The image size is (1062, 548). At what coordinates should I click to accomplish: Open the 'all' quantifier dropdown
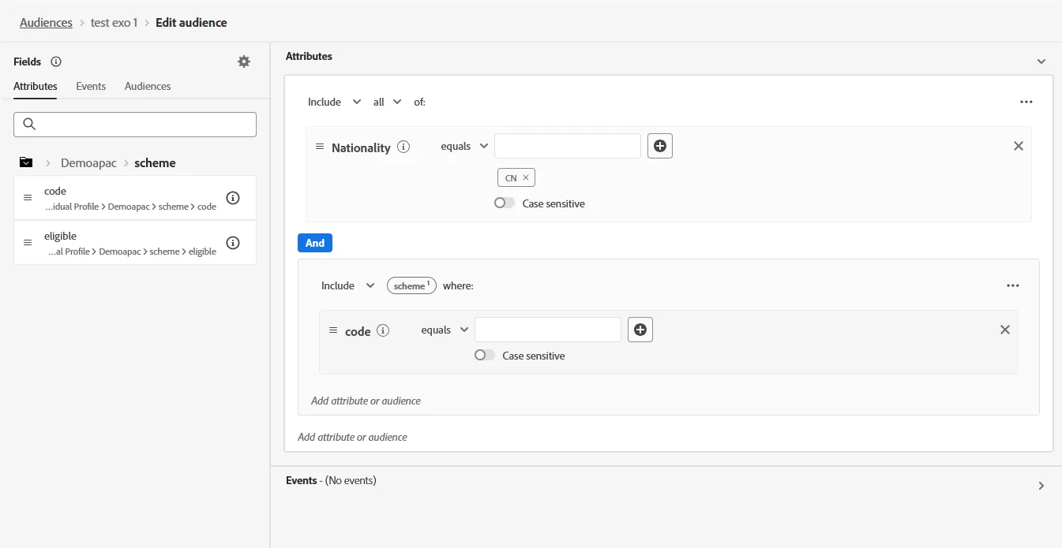click(388, 102)
